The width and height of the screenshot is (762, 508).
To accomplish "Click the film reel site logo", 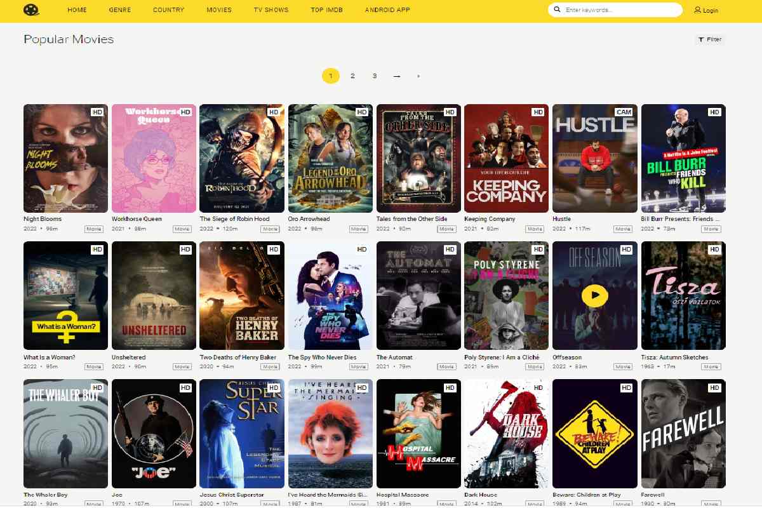I will (31, 10).
